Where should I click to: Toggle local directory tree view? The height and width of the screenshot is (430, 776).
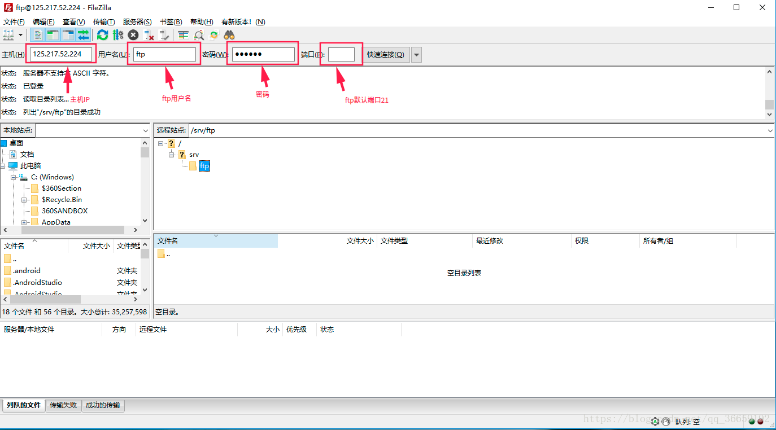pos(53,35)
